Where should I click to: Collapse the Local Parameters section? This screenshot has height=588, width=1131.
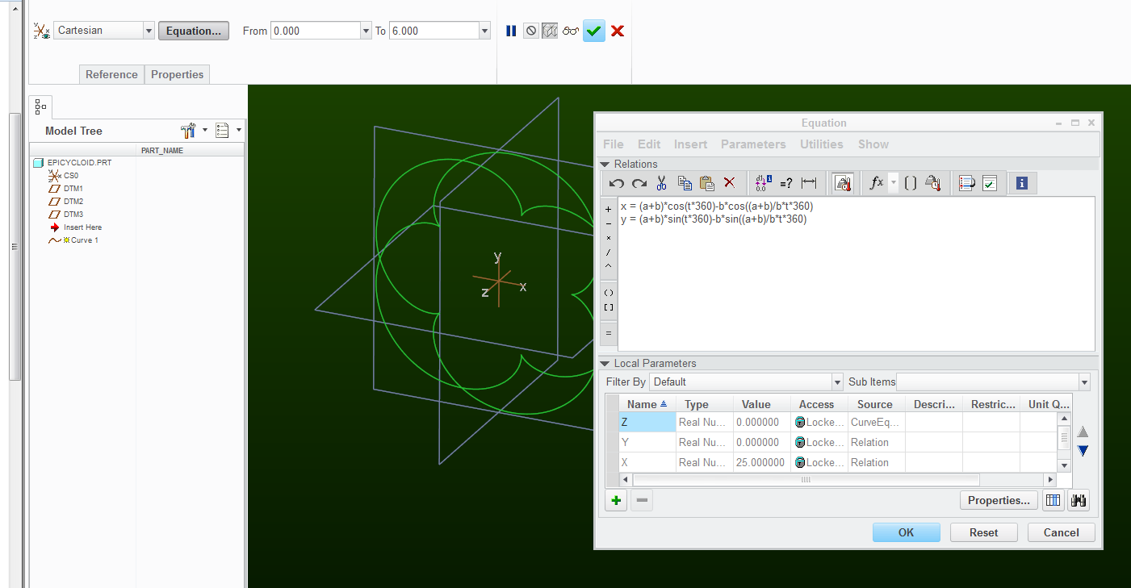pyautogui.click(x=605, y=364)
